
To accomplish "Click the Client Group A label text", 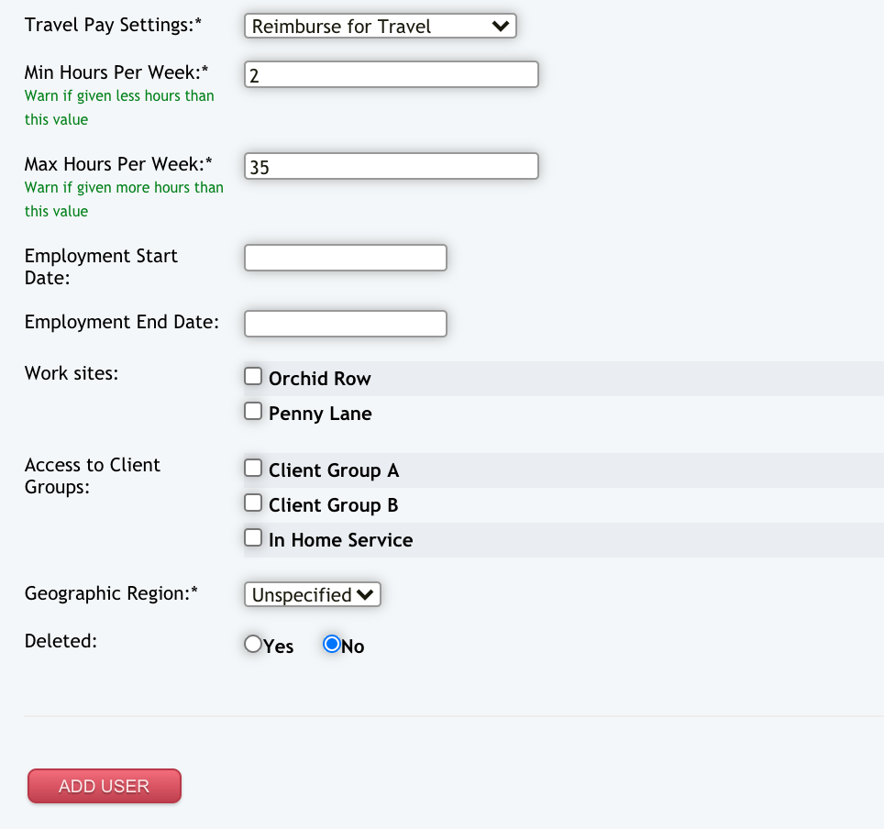I will [334, 470].
